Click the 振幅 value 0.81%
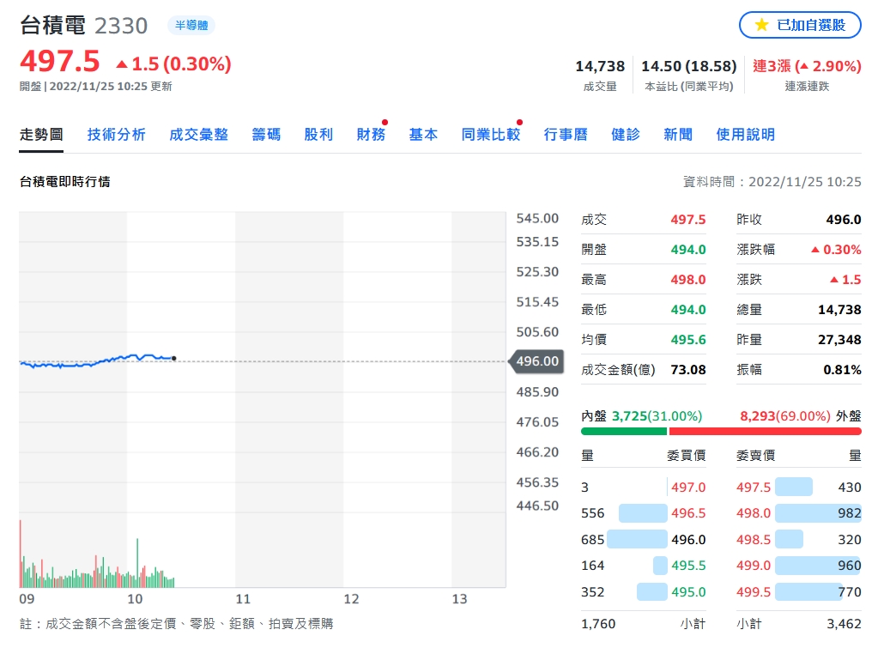Image resolution: width=884 pixels, height=648 pixels. [x=842, y=370]
